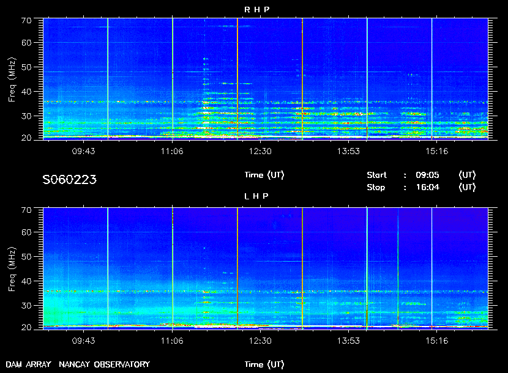Click DAM ARRAY NANCAY OBSERVATORY caption
The height and width of the screenshot is (373, 508).
(78, 364)
